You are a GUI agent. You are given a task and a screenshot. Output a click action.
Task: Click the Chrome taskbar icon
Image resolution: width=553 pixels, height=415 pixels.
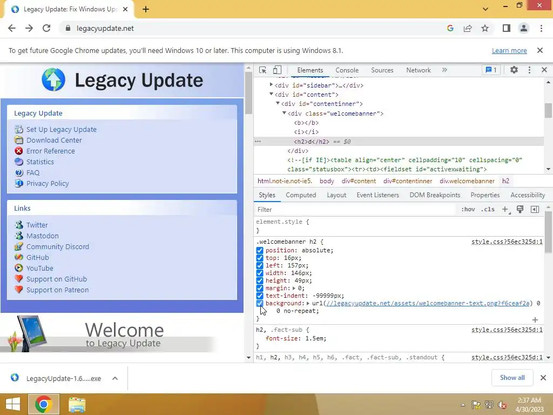[44, 404]
